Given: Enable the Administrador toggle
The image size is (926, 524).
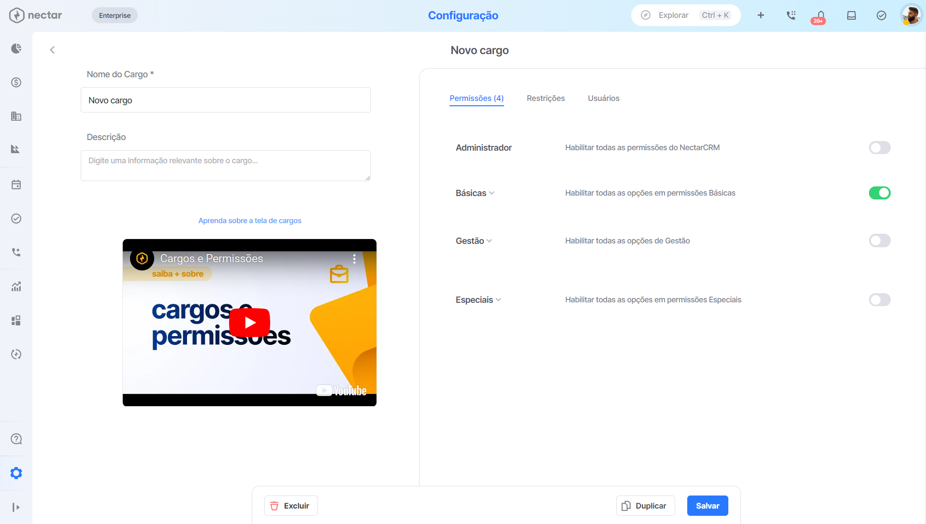Looking at the screenshot, I should 880,147.
